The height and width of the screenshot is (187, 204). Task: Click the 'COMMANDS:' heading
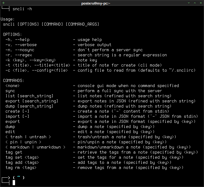(14, 80)
